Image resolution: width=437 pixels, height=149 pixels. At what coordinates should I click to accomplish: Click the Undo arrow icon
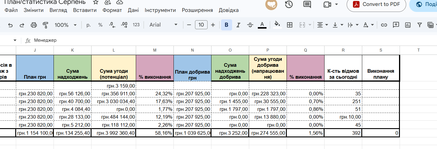tap(10, 25)
